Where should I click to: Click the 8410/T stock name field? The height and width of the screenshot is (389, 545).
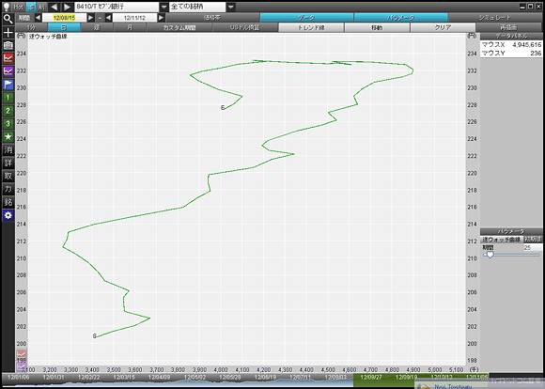[x=117, y=7]
